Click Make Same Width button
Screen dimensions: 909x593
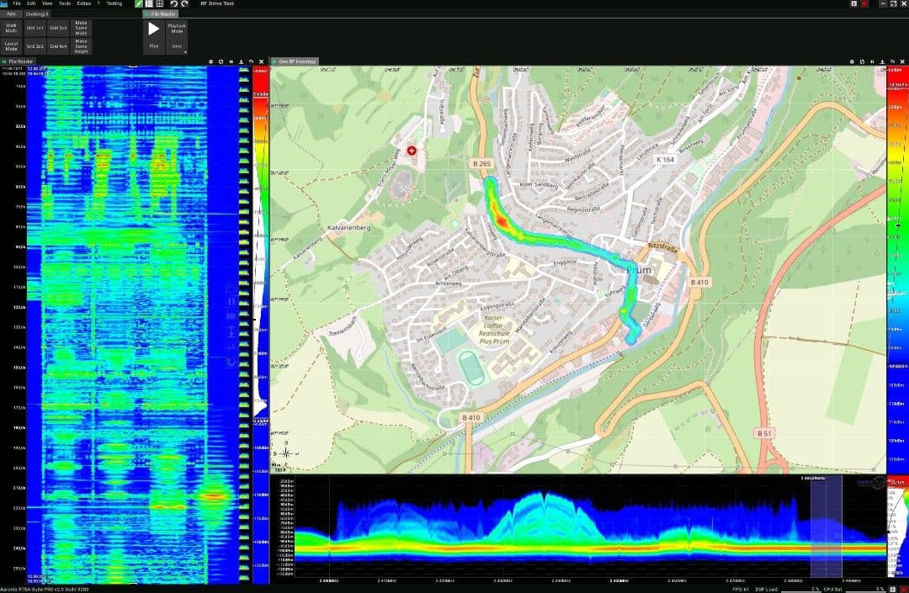81,28
